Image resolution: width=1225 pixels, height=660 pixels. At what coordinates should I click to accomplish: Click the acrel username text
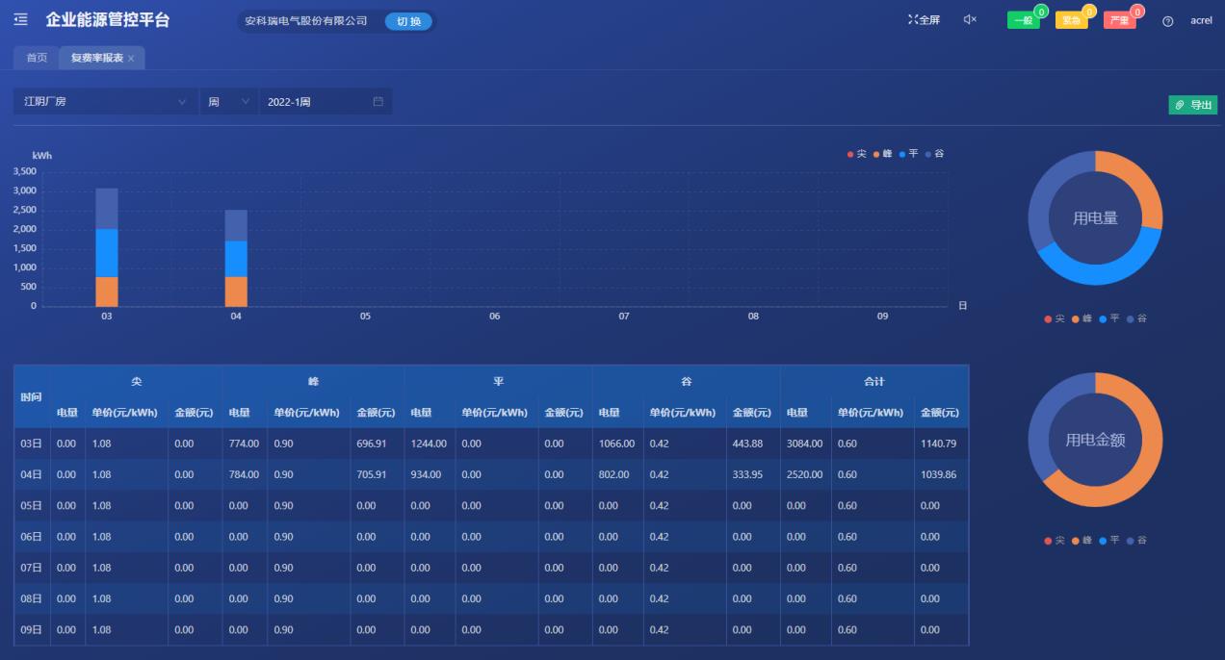coord(1201,20)
